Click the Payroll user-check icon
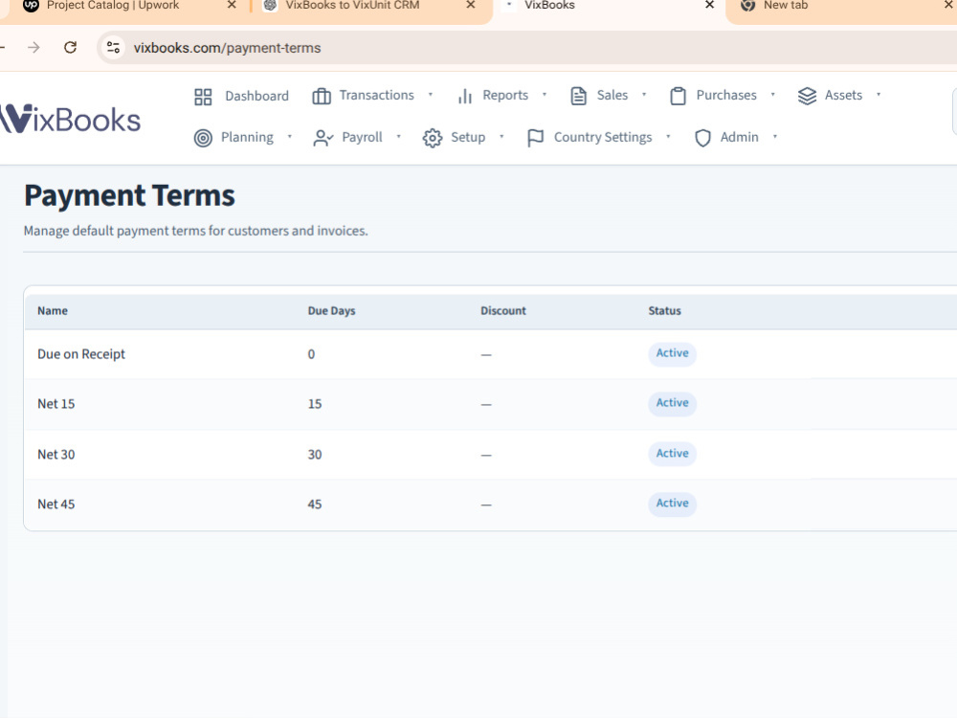Image resolution: width=957 pixels, height=718 pixels. point(323,138)
